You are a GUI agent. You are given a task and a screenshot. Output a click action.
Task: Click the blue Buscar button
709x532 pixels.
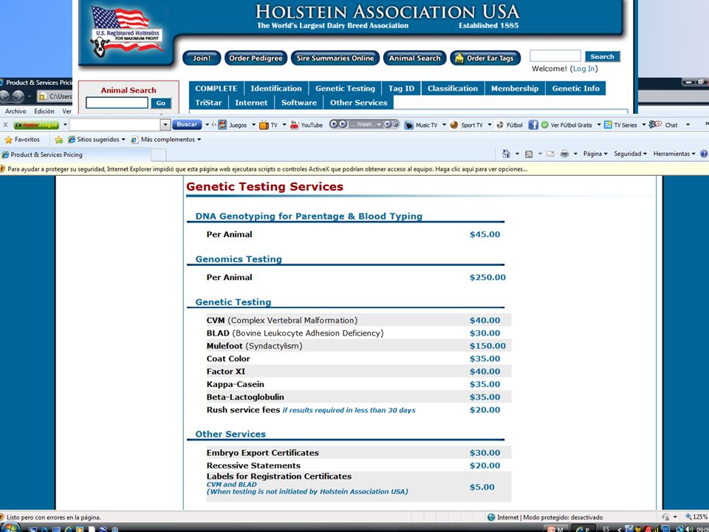click(x=187, y=124)
